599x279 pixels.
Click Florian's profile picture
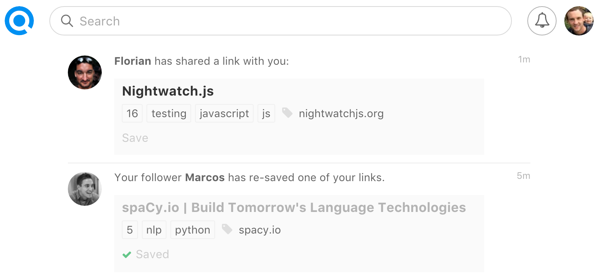[85, 72]
